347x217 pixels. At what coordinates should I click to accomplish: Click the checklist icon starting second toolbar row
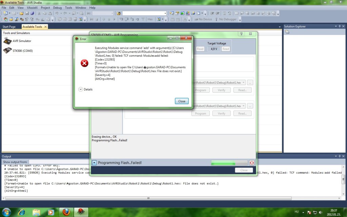(5, 19)
